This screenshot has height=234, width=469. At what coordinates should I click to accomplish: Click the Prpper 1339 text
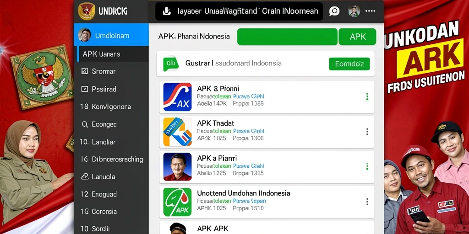[248, 104]
